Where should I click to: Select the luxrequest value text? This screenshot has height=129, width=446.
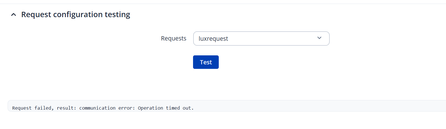pos(213,39)
